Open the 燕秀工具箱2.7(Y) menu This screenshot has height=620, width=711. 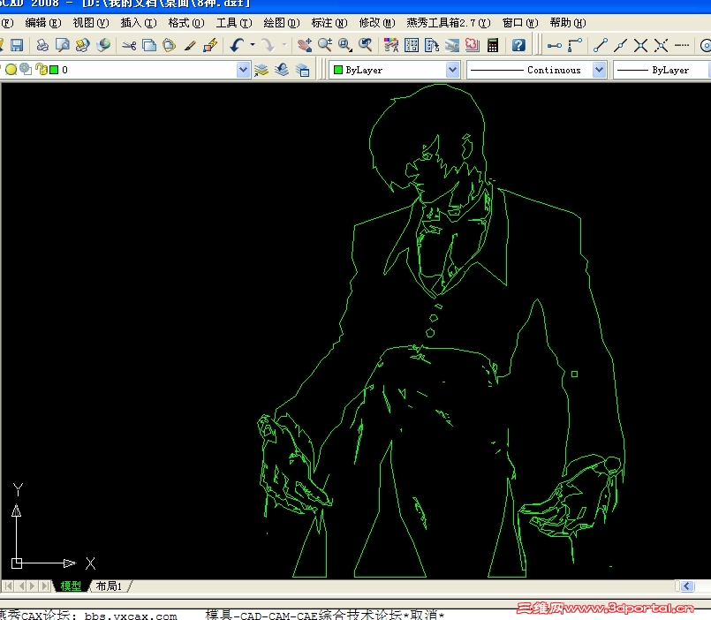tap(449, 23)
